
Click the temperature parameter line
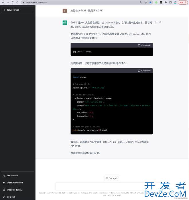(85, 116)
